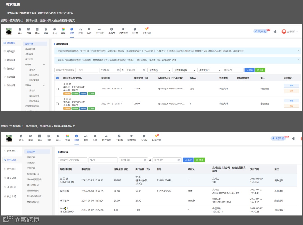Image resolution: width=303 pixels, height=225 pixels.
Task: Click speaker icon beside 启博科技 account
Action: [x=275, y=31]
